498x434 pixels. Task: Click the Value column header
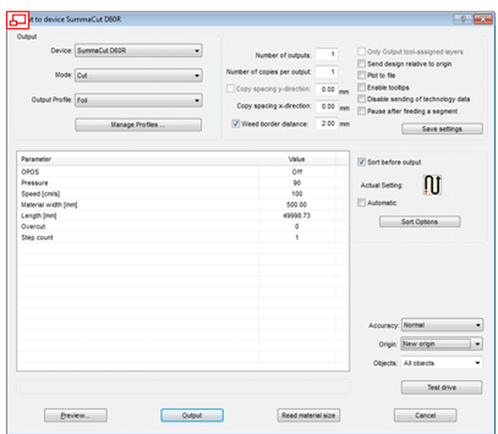pos(297,159)
